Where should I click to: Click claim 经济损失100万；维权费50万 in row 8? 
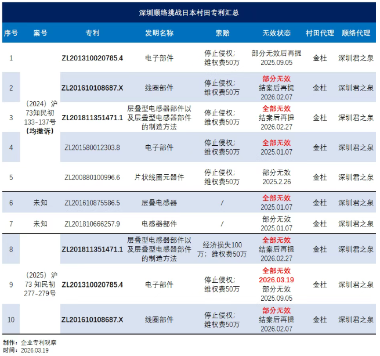(222, 250)
